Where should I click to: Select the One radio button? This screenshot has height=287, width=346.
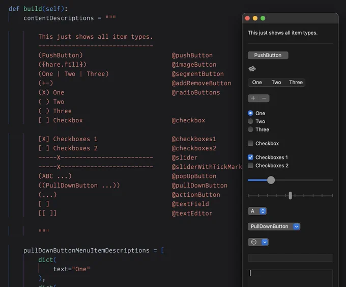pyautogui.click(x=250, y=113)
